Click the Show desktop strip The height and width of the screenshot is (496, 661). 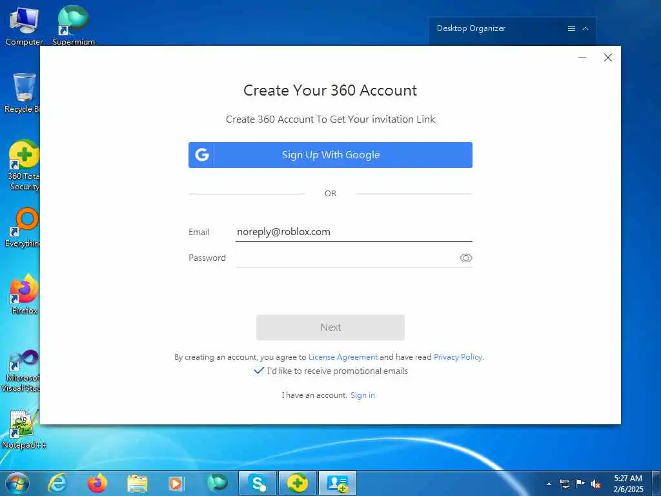click(656, 483)
